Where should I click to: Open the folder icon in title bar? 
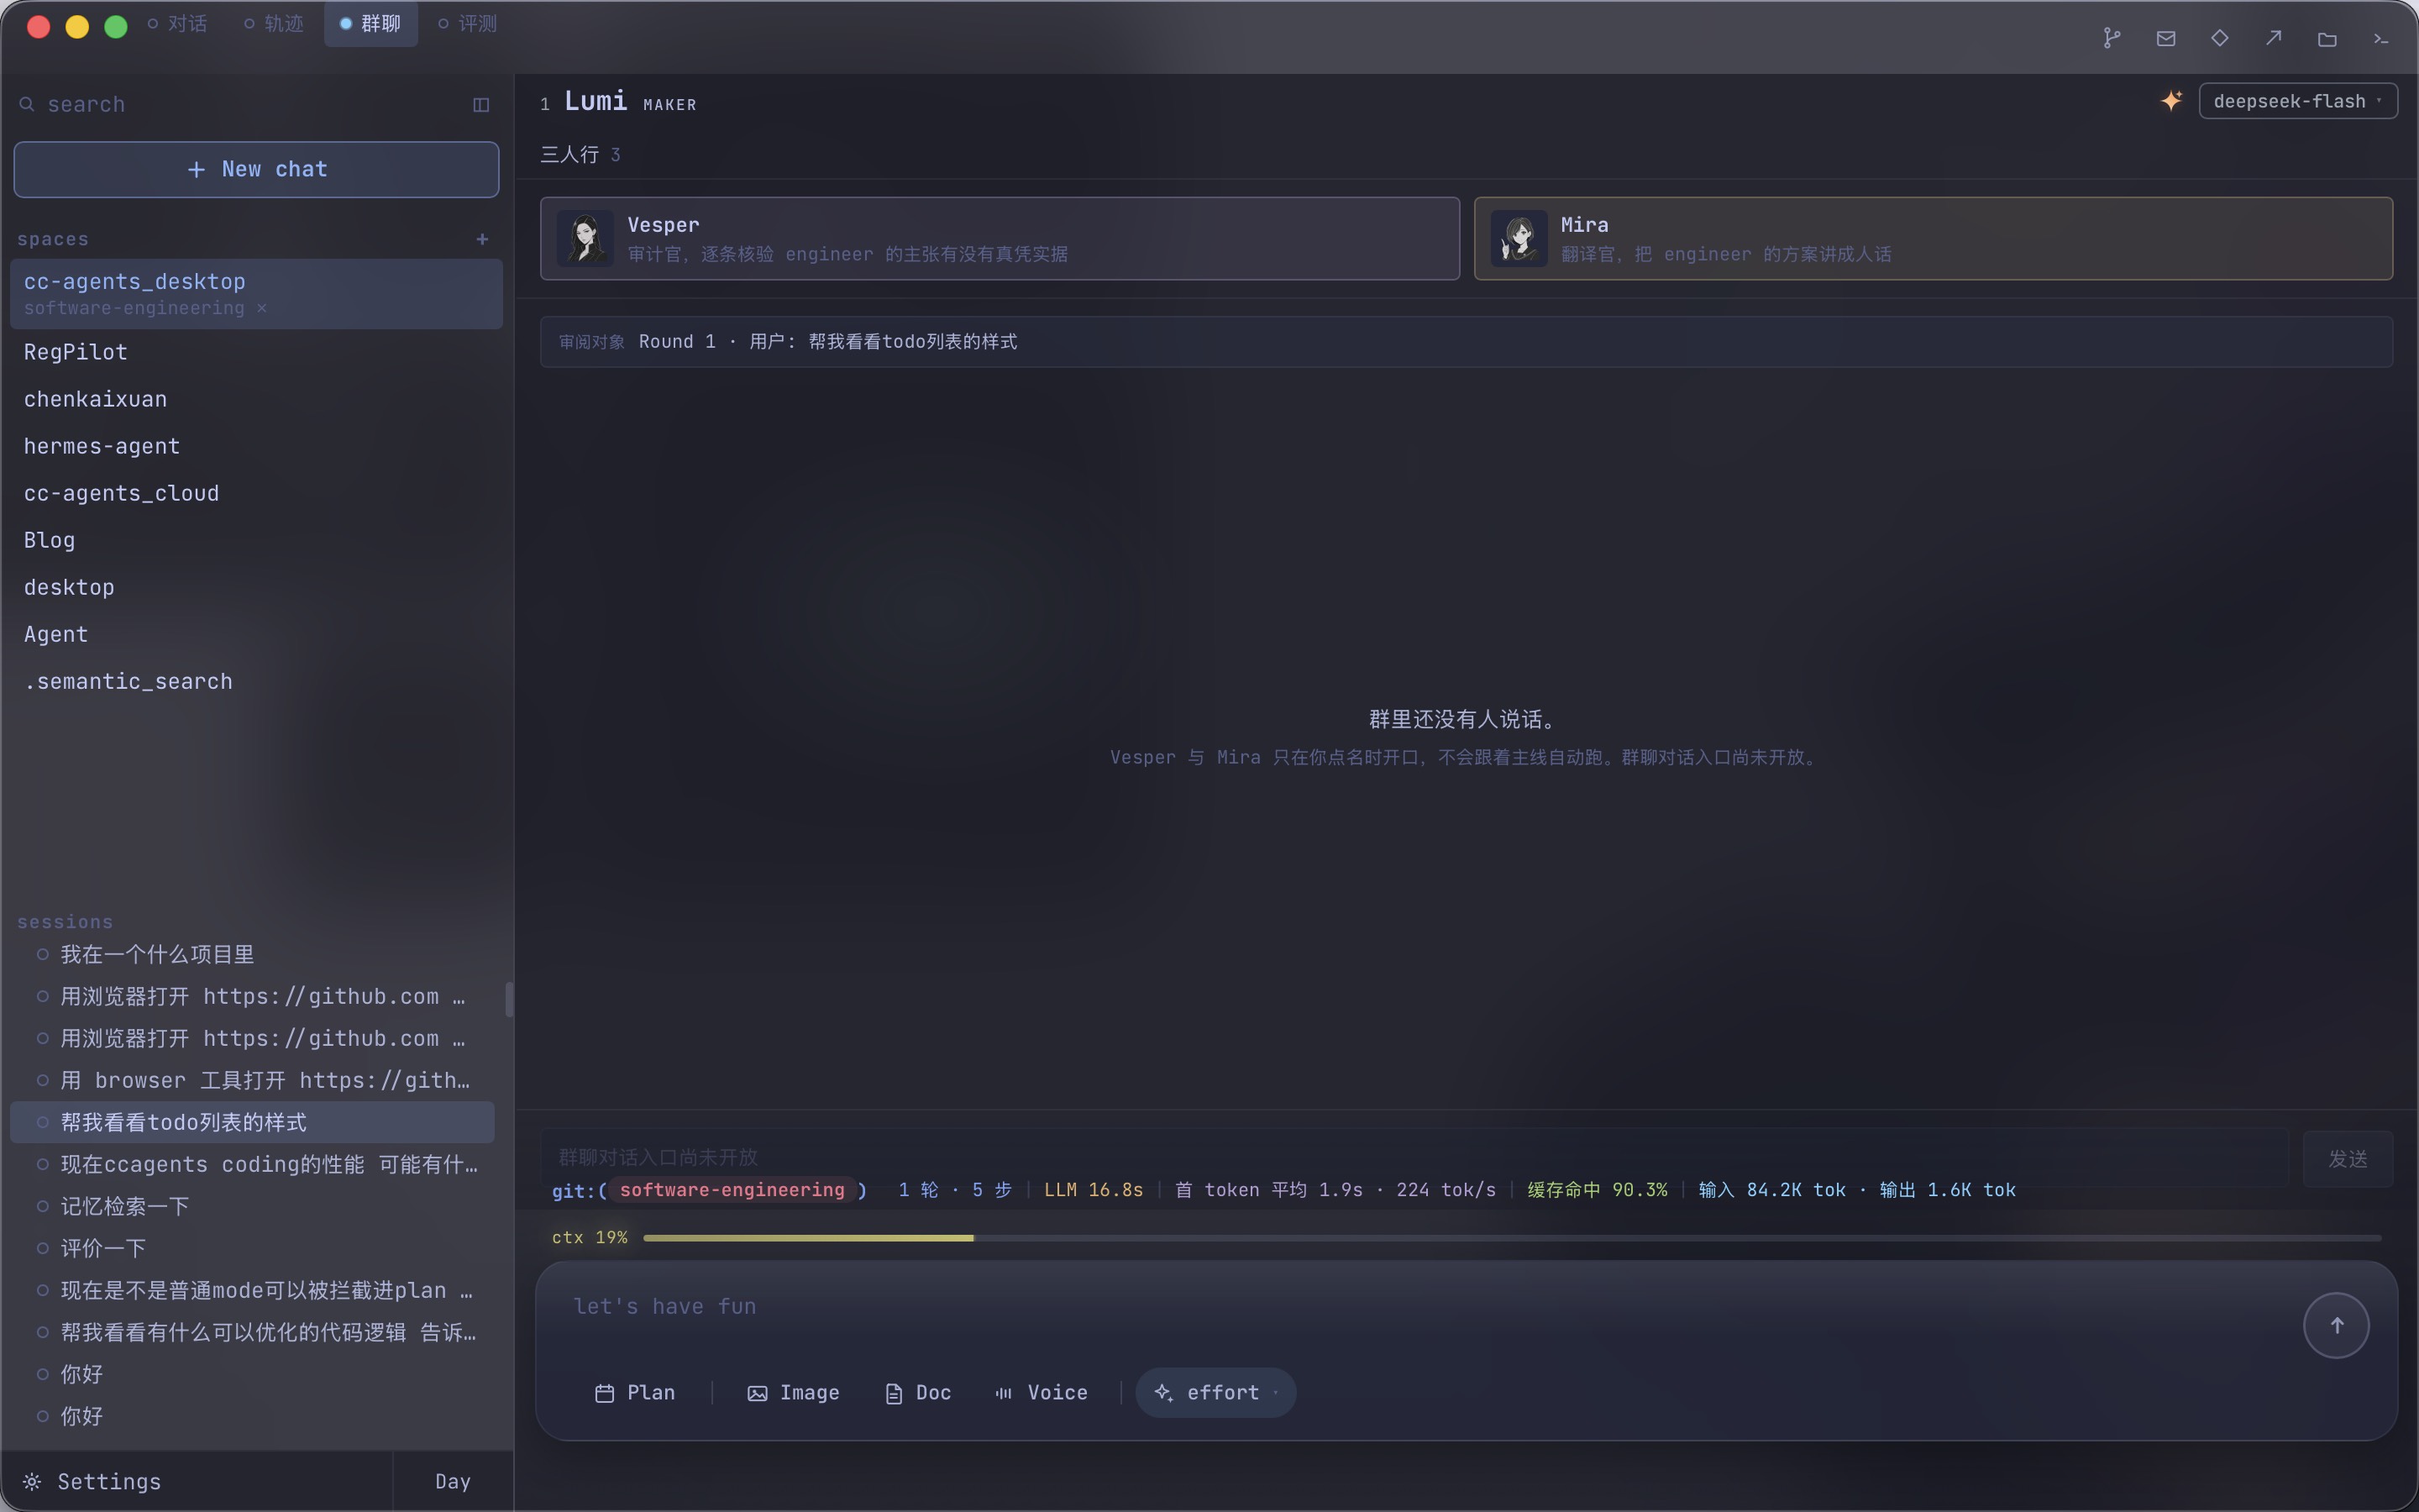tap(2327, 39)
